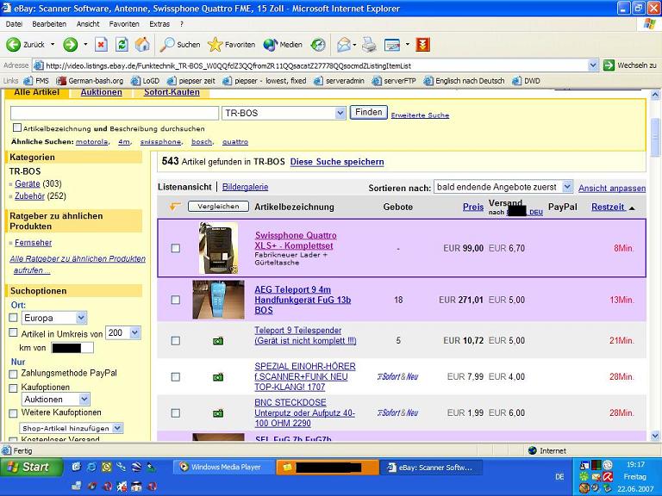Click the Medien toolbar button

pos(283,45)
